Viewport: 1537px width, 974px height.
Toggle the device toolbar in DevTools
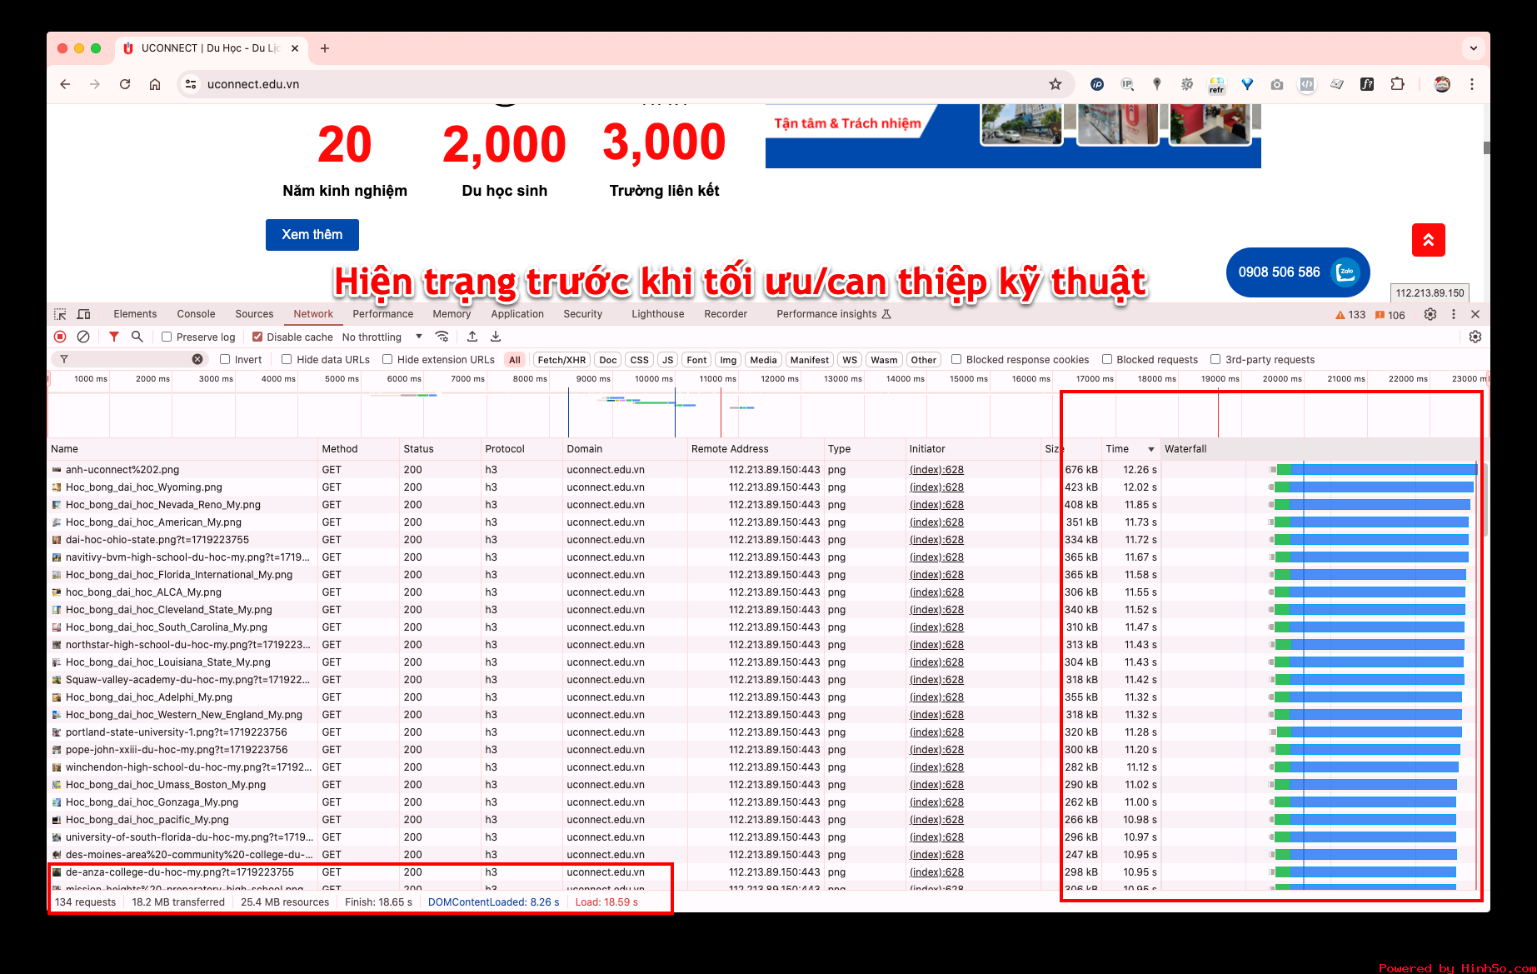tap(83, 314)
